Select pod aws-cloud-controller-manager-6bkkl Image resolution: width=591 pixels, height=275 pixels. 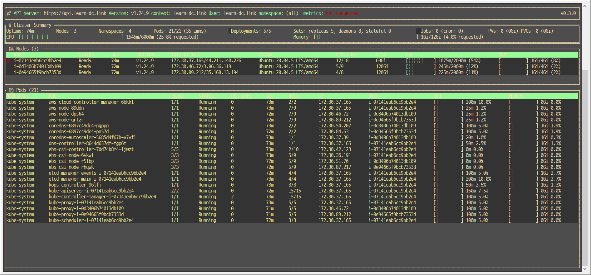point(292,102)
